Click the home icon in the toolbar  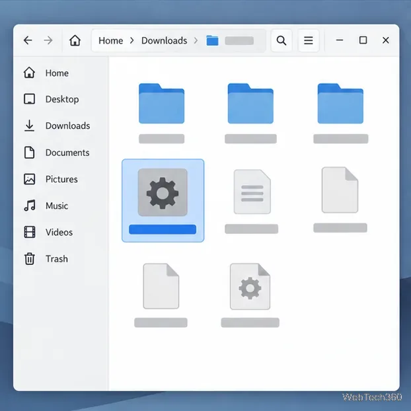point(75,40)
